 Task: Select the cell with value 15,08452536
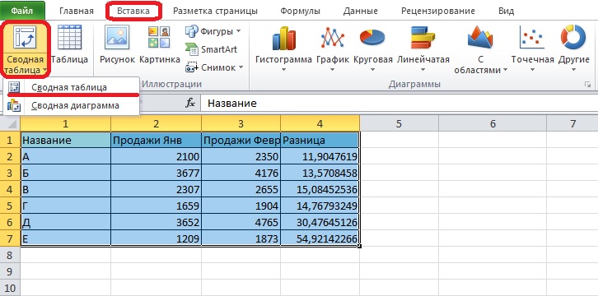[320, 189]
